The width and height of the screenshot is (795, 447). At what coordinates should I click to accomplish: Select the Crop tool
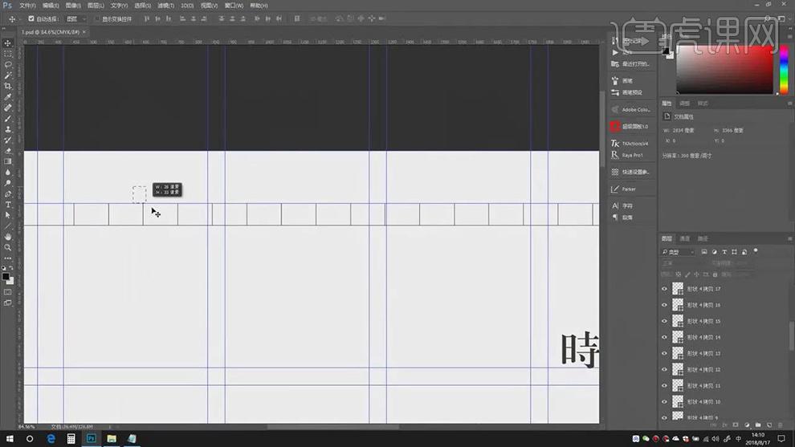[x=7, y=86]
